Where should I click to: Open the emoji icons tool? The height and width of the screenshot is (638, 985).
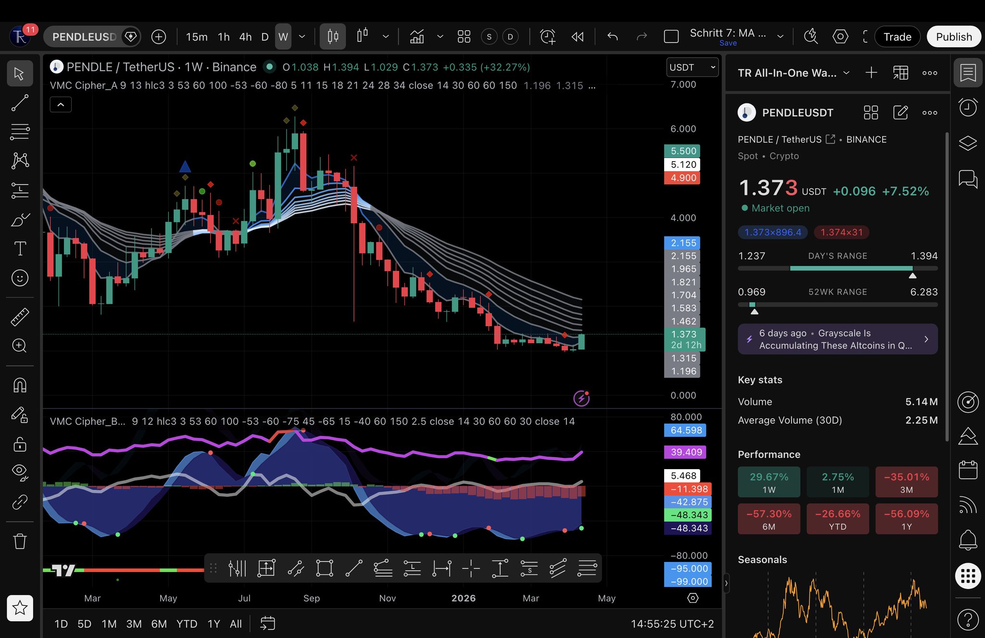[20, 278]
